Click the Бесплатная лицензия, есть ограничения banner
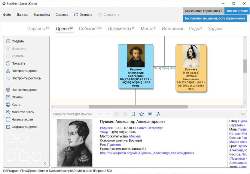This screenshot has height=174, width=250. (215, 18)
